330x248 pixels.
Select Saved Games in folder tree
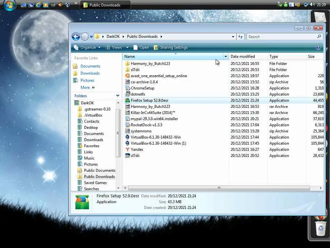click(95, 183)
